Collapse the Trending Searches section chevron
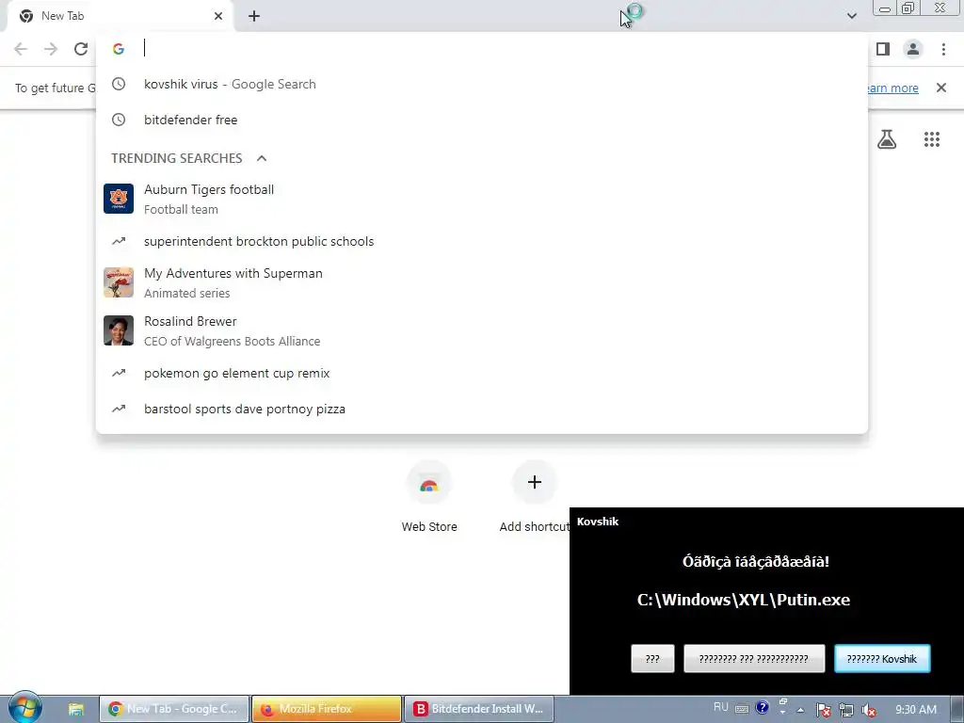The image size is (964, 723). (x=262, y=158)
